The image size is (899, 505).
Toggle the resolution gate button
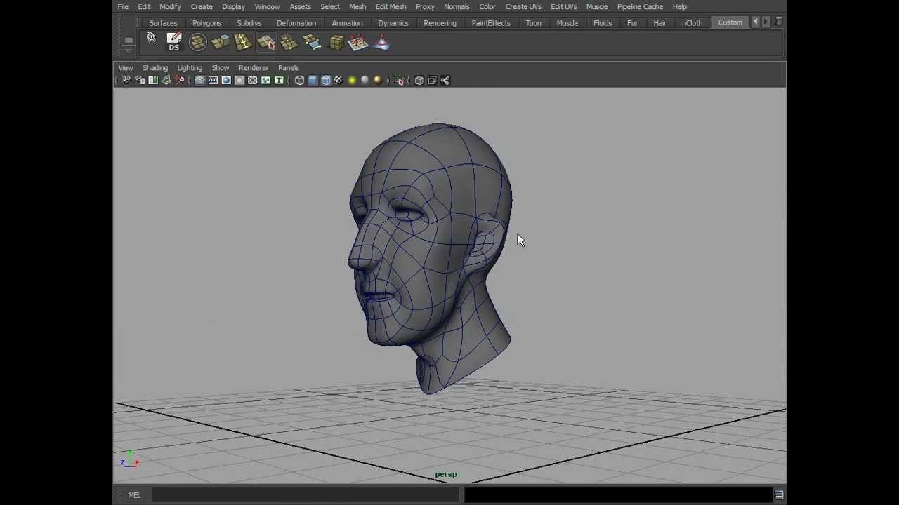[226, 81]
